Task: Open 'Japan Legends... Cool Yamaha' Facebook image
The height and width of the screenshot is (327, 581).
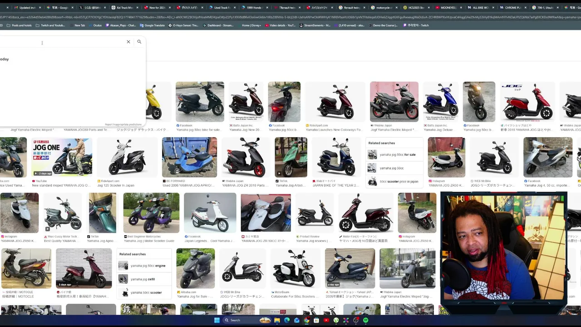Action: click(210, 213)
